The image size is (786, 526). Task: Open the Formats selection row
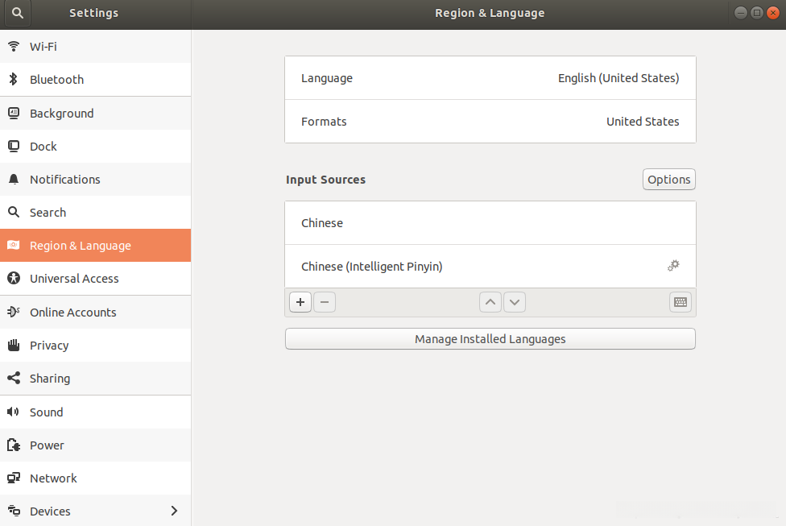tap(490, 122)
